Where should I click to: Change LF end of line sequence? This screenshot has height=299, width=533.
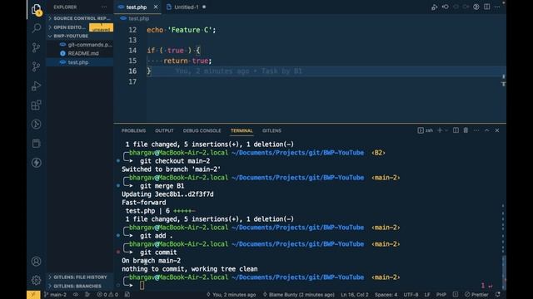[x=427, y=295]
